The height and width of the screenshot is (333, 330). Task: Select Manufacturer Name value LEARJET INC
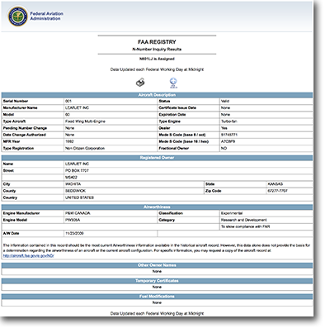point(77,108)
